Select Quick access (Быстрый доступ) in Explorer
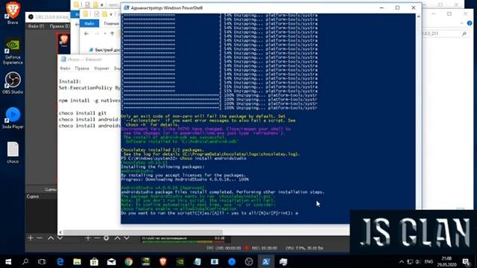This screenshot has width=477, height=268. coord(104,50)
